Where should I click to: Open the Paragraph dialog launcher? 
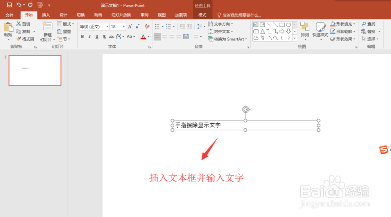248,47
